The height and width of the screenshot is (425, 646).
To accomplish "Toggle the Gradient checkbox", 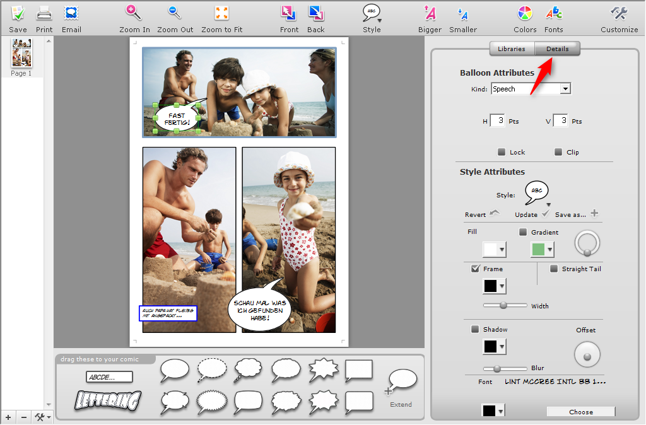I will 522,232.
